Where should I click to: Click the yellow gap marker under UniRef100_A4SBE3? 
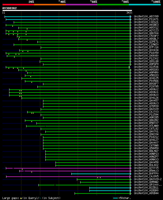(x=13, y=26)
